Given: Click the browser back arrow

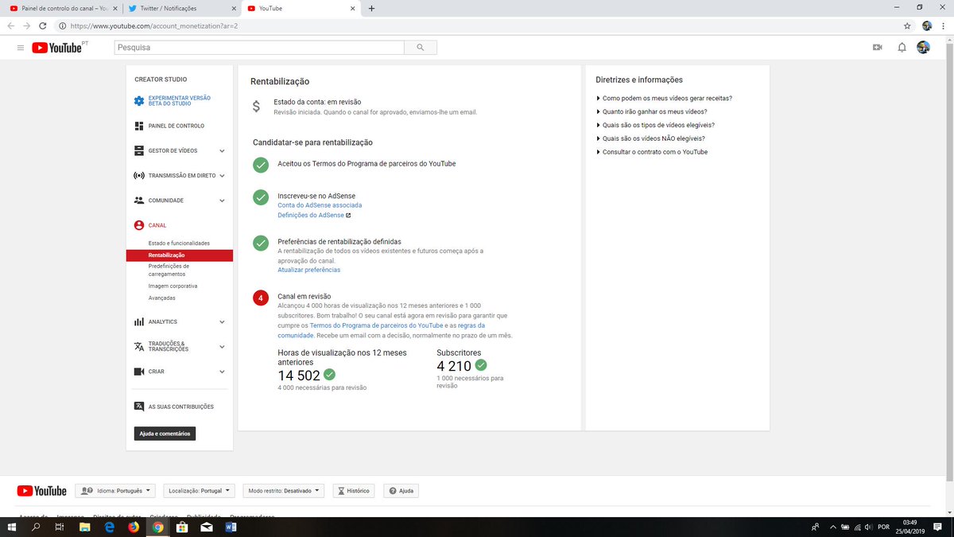Looking at the screenshot, I should (x=10, y=25).
